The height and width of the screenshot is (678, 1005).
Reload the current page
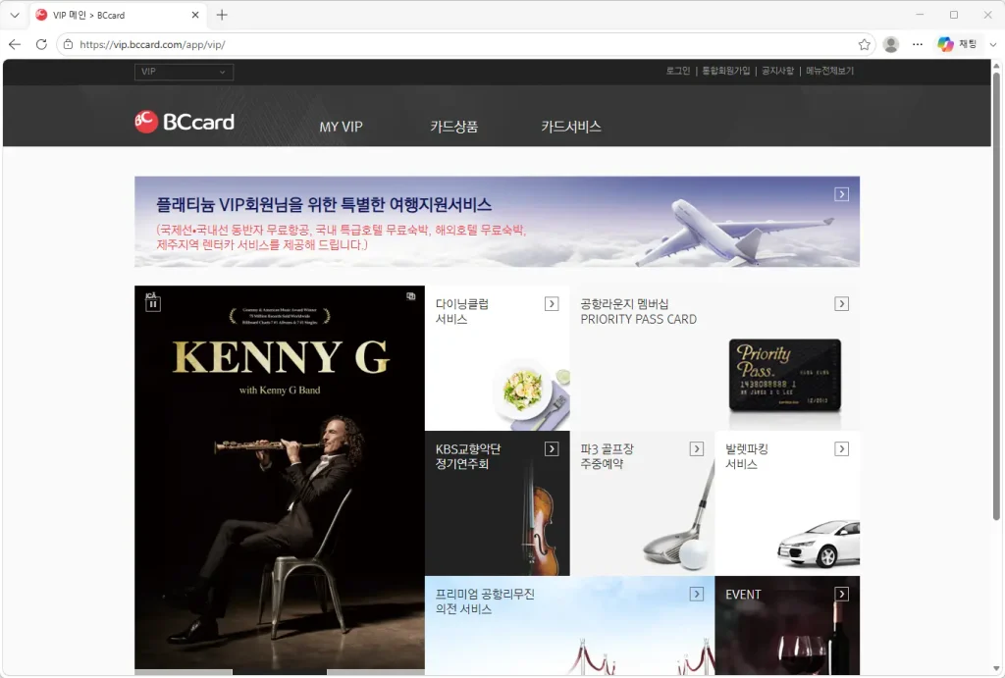[41, 44]
